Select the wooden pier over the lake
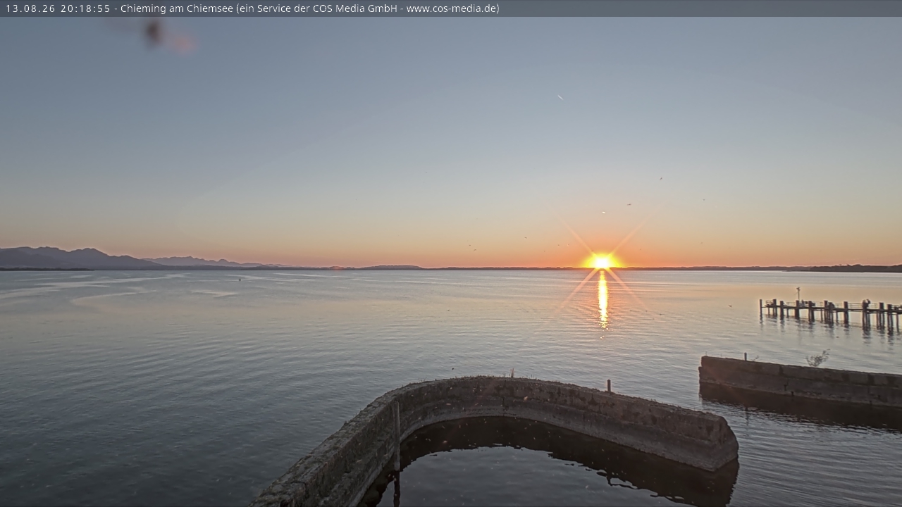This screenshot has width=902, height=507. [830, 313]
